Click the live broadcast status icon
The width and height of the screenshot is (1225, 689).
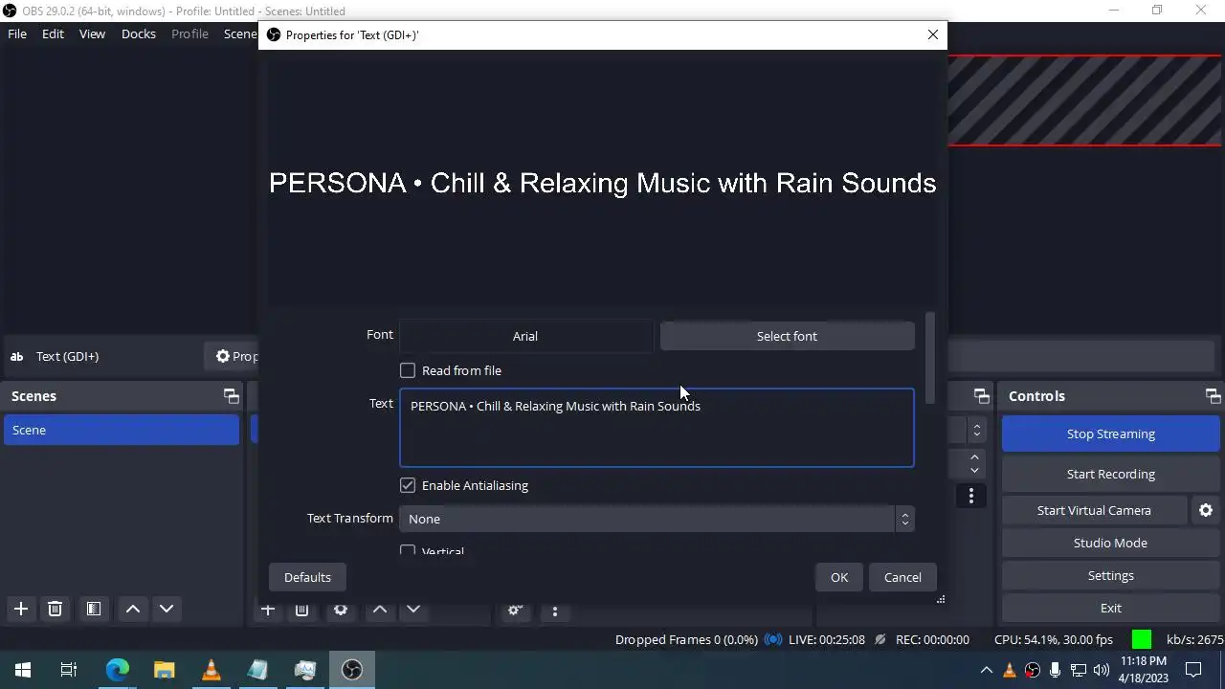tap(773, 639)
